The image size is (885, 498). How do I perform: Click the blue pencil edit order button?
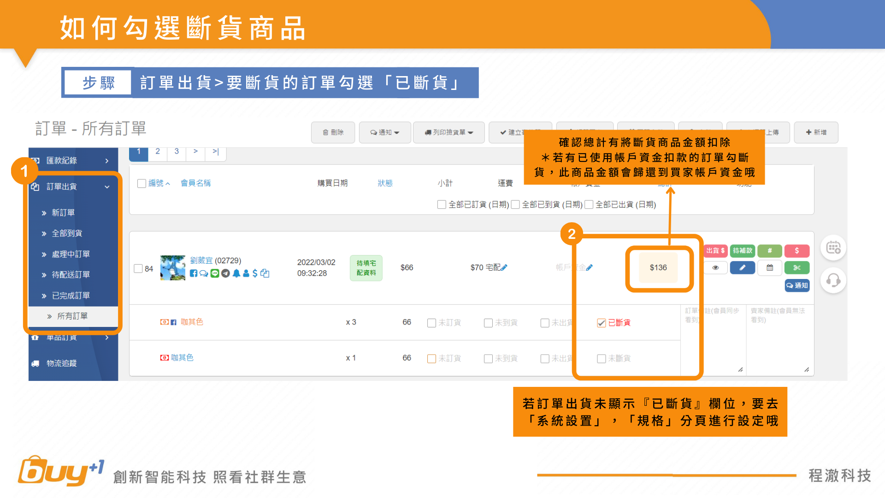coord(742,268)
